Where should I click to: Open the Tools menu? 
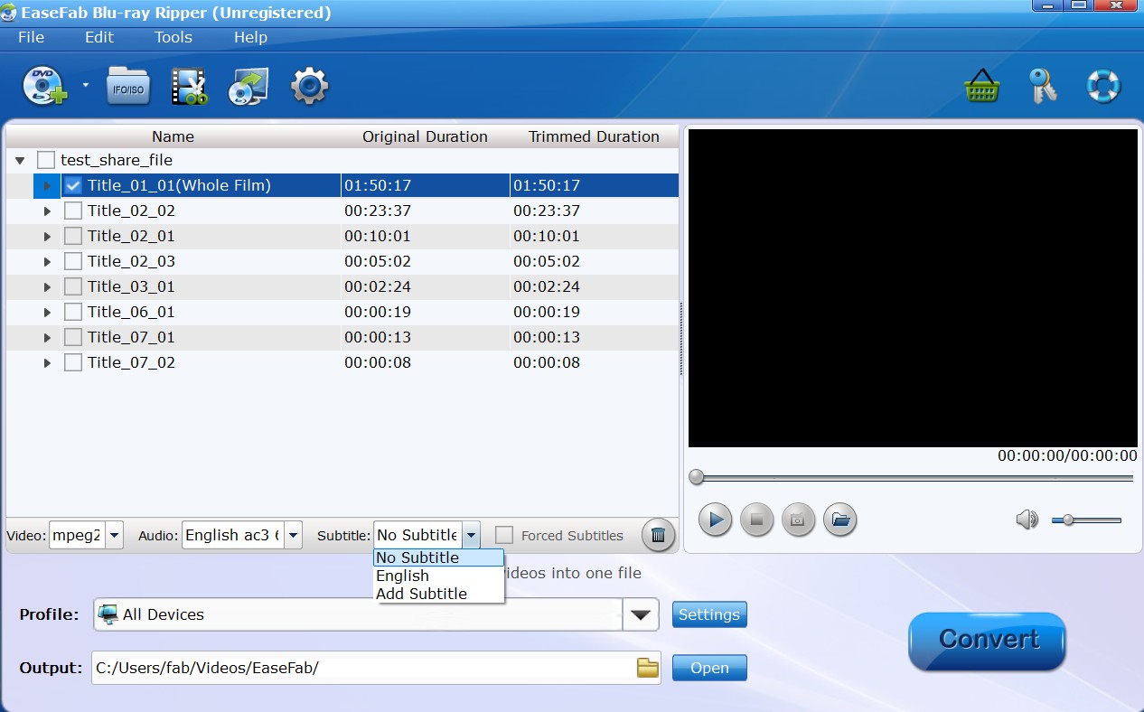[x=173, y=37]
